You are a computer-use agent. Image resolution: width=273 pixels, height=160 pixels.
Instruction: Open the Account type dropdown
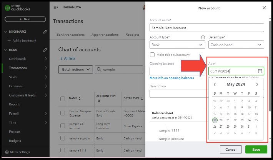177,45
